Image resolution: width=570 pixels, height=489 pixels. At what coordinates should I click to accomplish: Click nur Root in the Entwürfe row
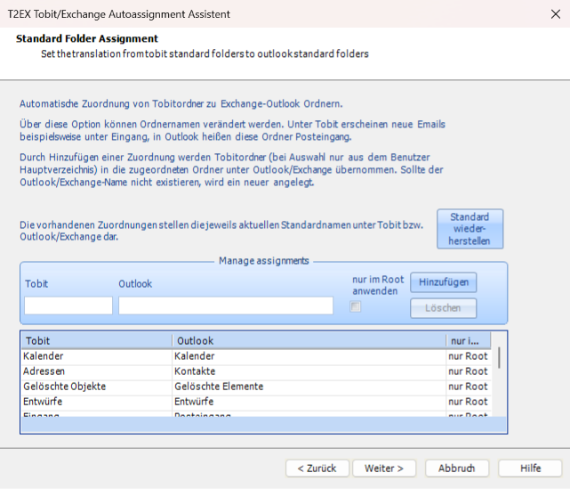[x=468, y=402]
